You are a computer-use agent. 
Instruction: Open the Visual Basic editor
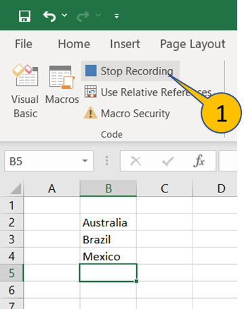pos(25,91)
